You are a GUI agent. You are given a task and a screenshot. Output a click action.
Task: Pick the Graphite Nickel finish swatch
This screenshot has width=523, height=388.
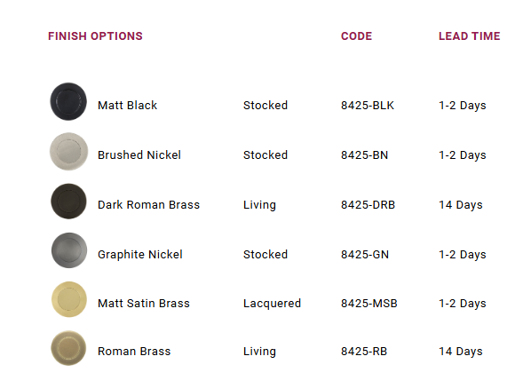69,250
